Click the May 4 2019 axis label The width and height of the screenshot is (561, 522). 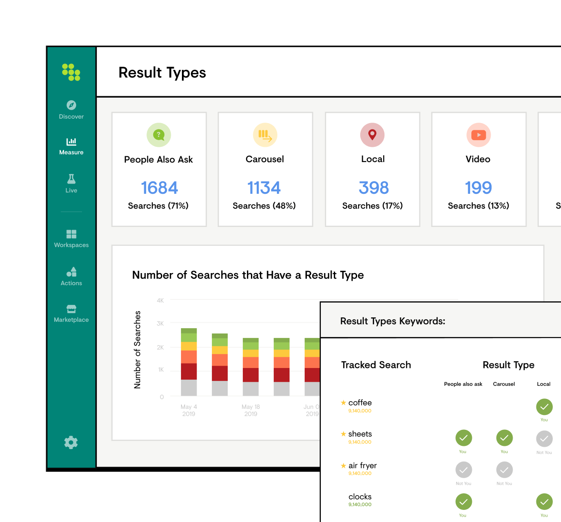coord(189,410)
